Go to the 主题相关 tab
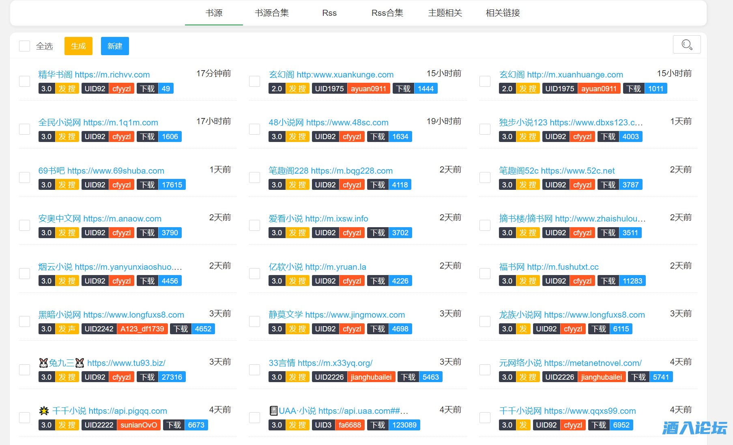 [x=445, y=13]
